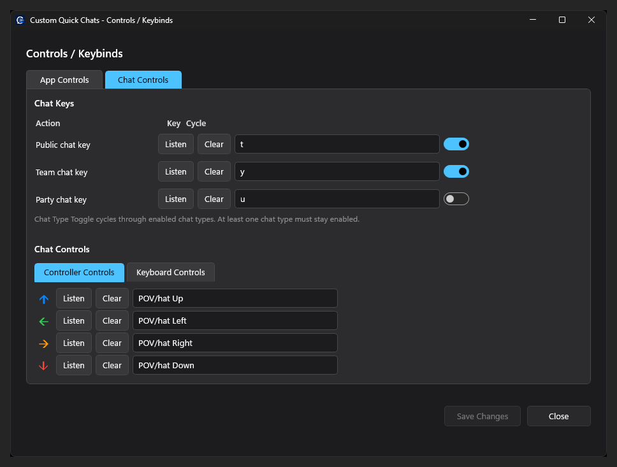Image resolution: width=617 pixels, height=467 pixels.
Task: Clear the Public chat key binding
Action: (x=214, y=144)
